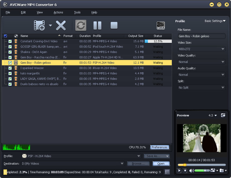This screenshot has width=231, height=178.
Task: Uncheck Constant Craving-DivX Video checkbox
Action: point(10,41)
